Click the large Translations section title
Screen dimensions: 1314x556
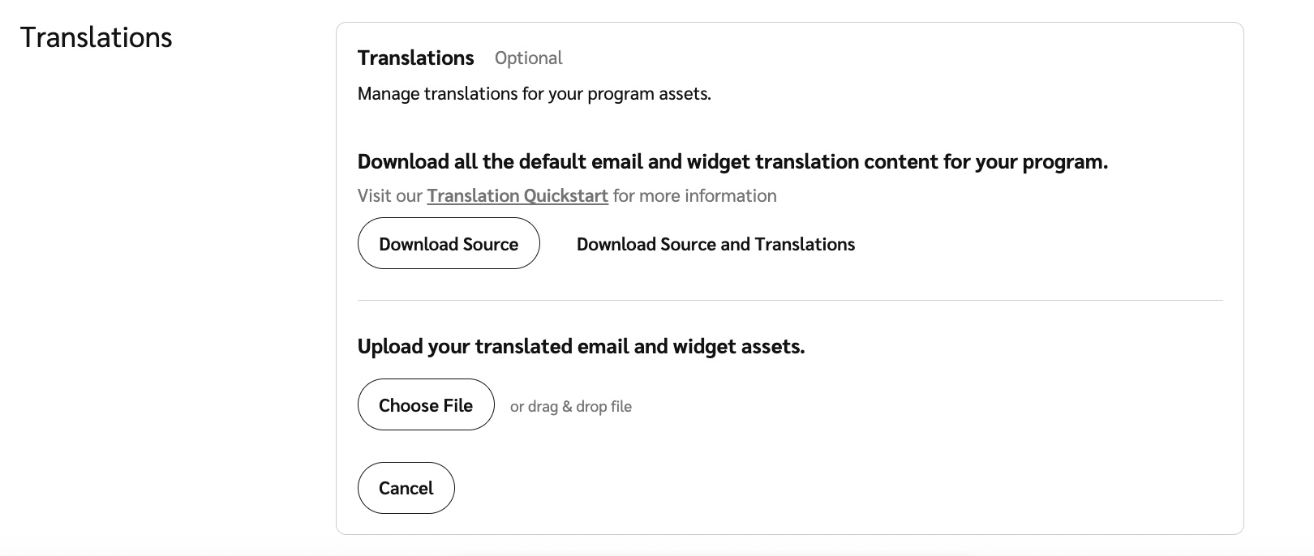click(x=97, y=37)
